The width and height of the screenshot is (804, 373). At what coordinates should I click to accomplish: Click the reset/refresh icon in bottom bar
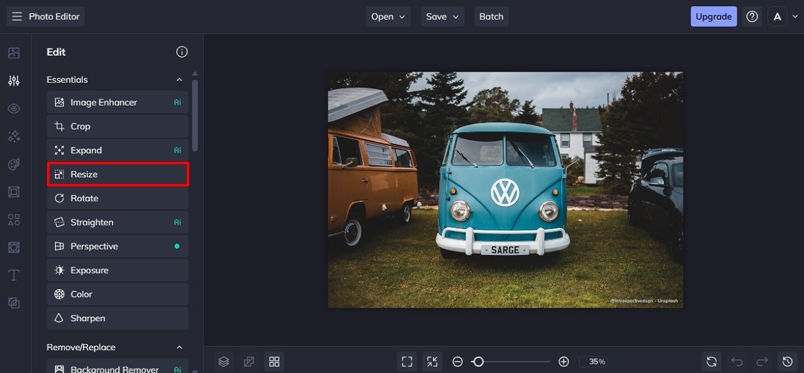(x=712, y=361)
